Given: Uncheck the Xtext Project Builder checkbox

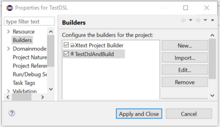Looking at the screenshot, I should pyautogui.click(x=66, y=46).
